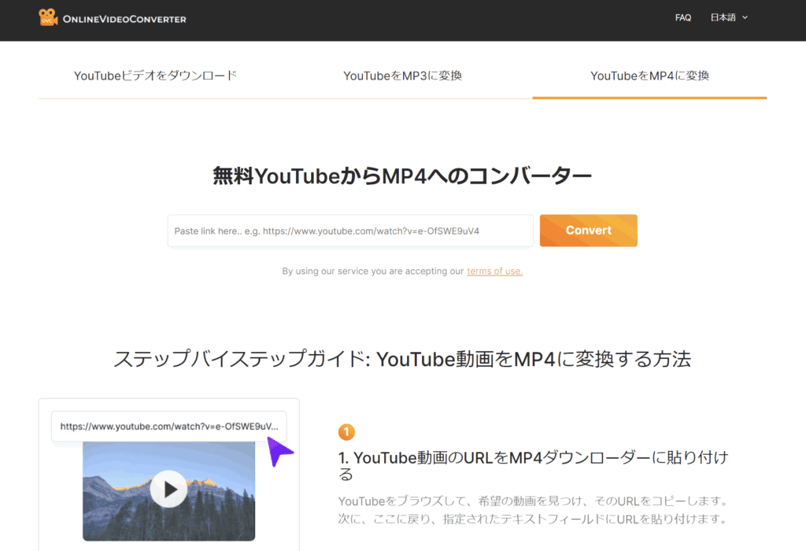Switch to YouTubeをMP3に変換 tab
The width and height of the screenshot is (806, 551).
[x=402, y=76]
